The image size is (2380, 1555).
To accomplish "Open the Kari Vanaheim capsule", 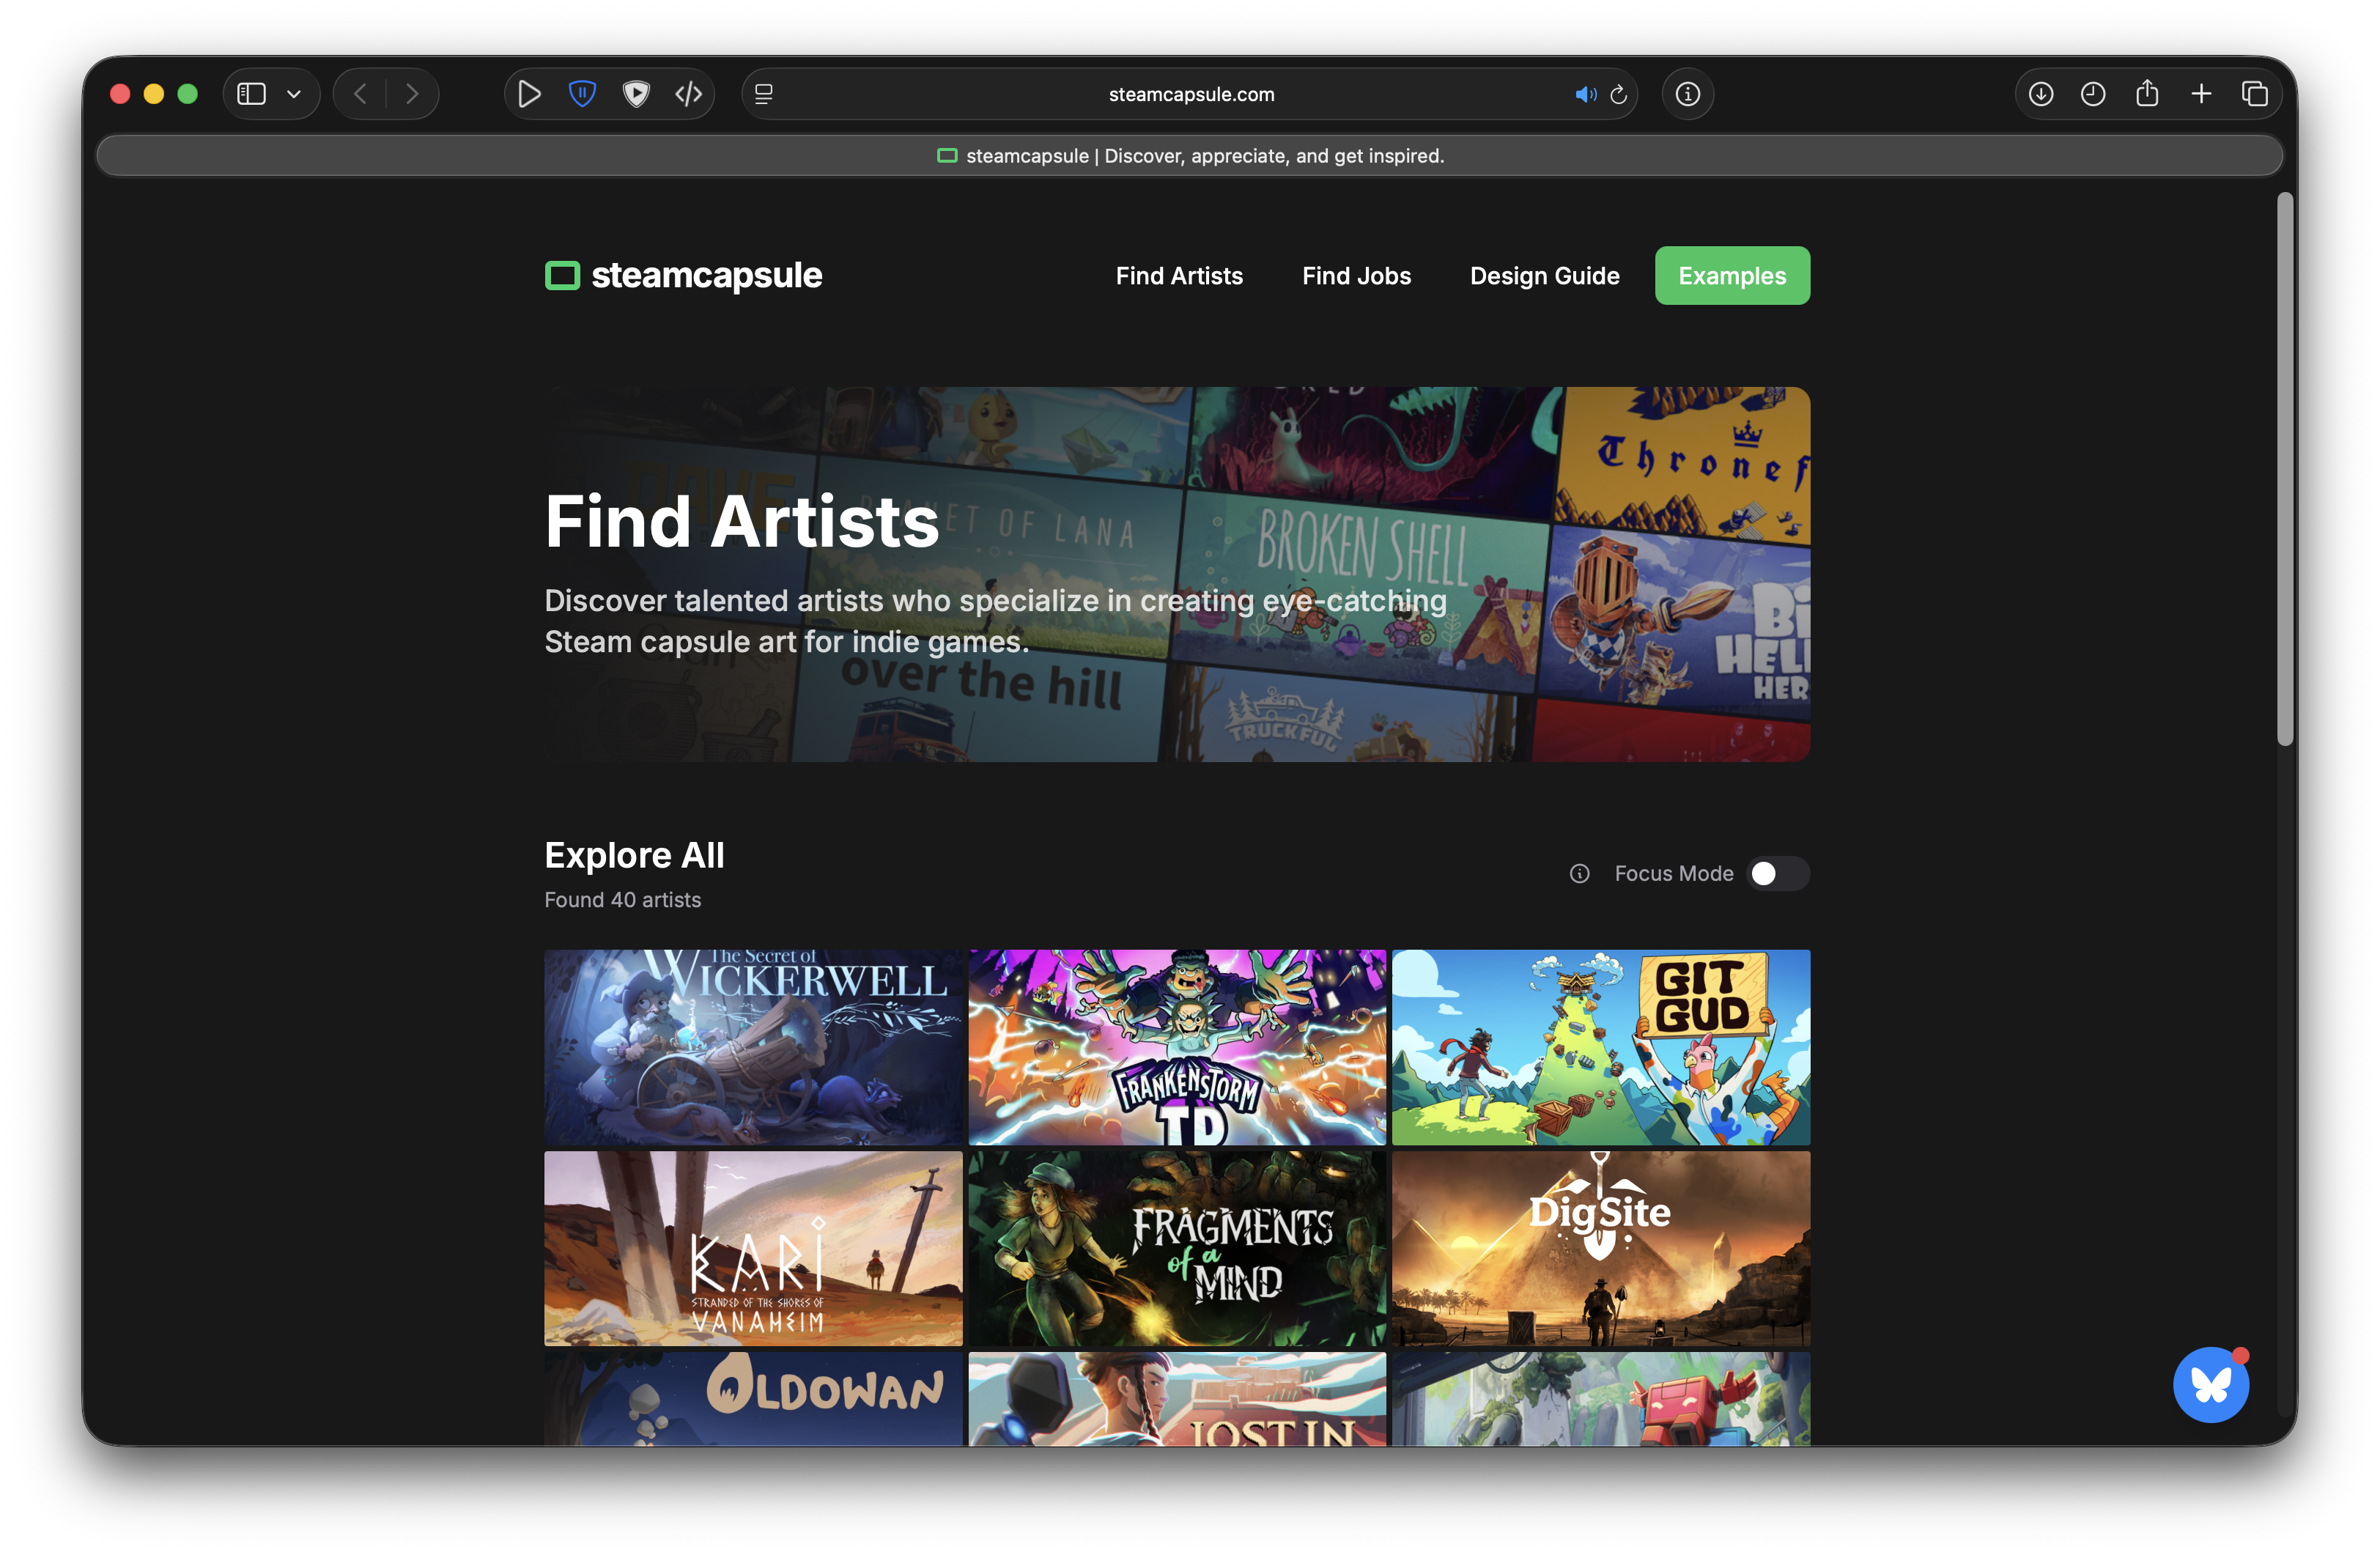I will point(753,1248).
